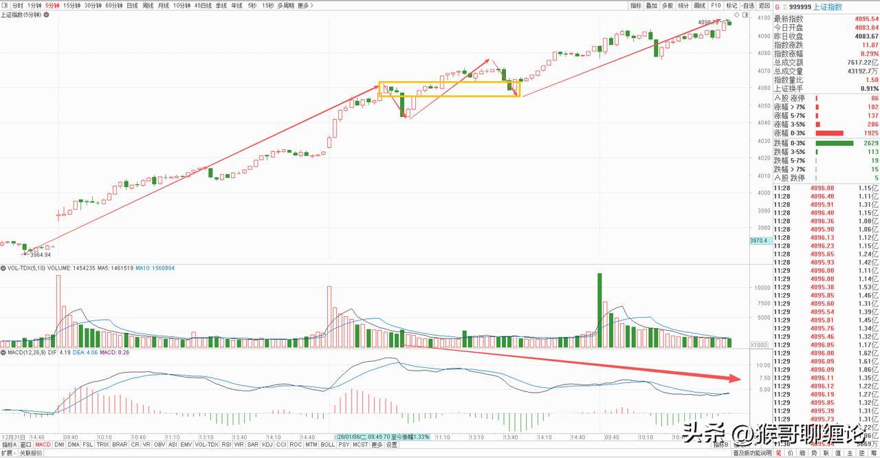Open 多周期 multi-period view
This screenshot has width=880, height=458.
tap(286, 6)
